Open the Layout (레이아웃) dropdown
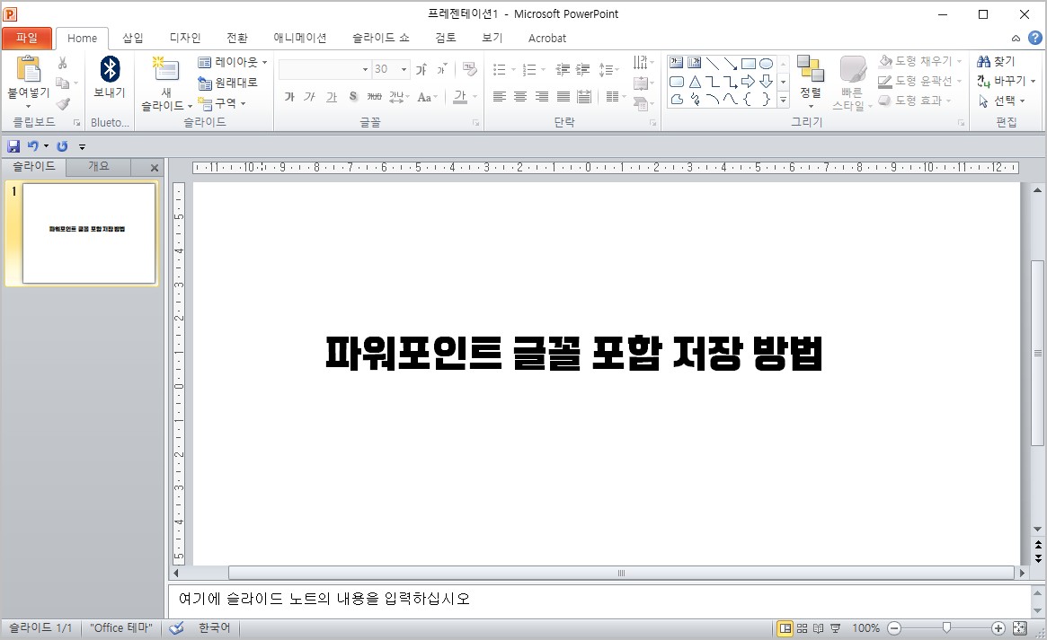 click(x=233, y=62)
